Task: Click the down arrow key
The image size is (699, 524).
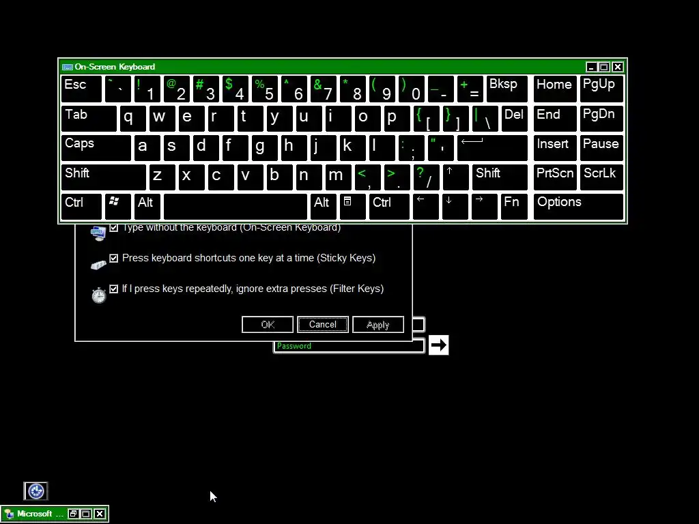Action: 455,206
